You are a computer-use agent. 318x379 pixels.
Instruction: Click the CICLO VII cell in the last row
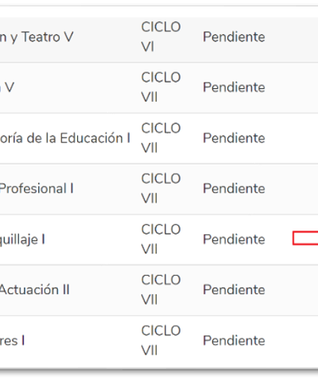161,341
